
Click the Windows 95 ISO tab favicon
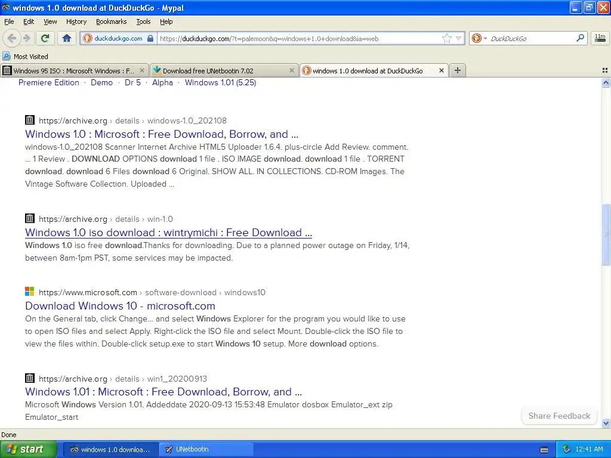[7, 70]
